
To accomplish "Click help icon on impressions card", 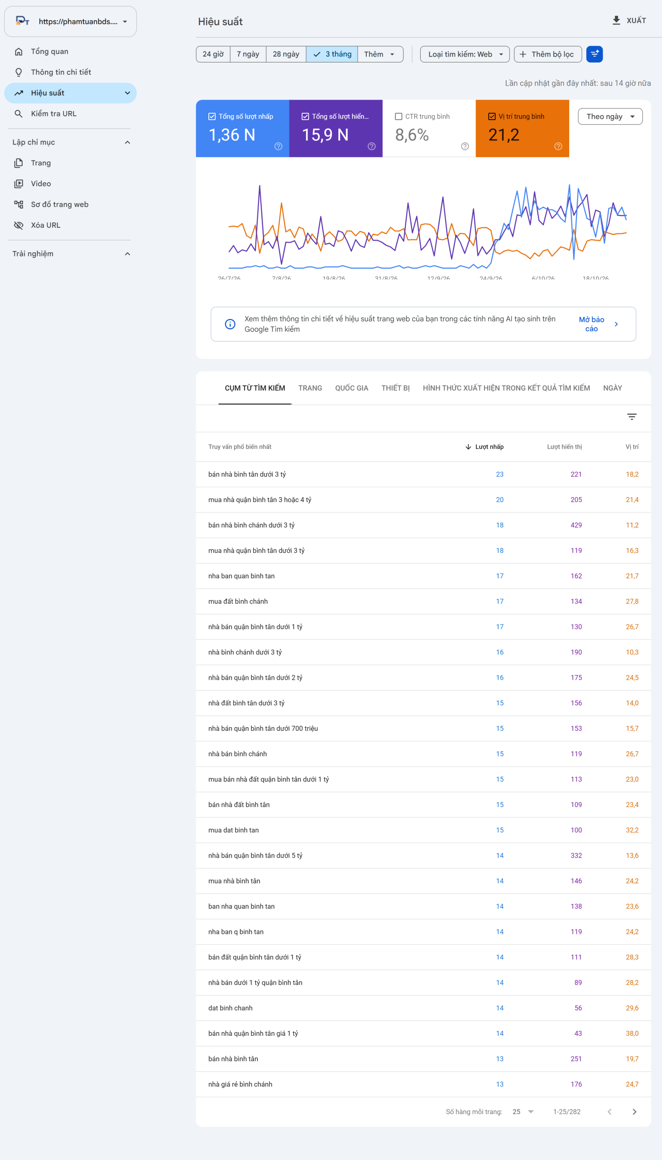I will pyautogui.click(x=371, y=146).
